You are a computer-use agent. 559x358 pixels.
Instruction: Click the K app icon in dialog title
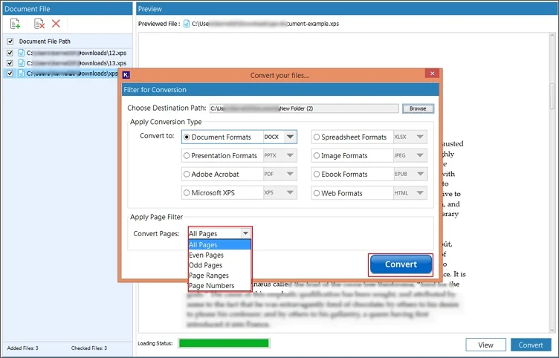(x=126, y=75)
